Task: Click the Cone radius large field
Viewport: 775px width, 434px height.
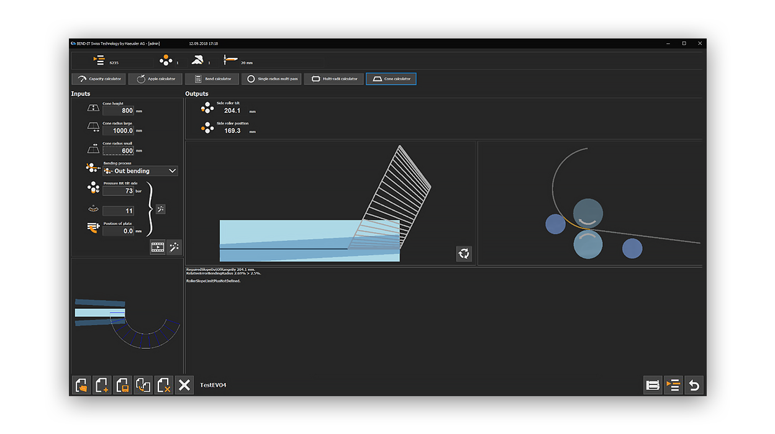Action: click(119, 131)
